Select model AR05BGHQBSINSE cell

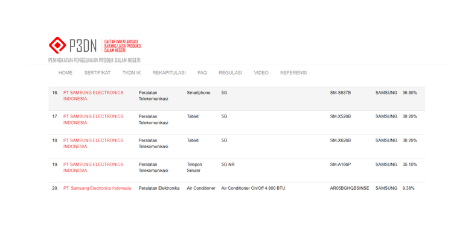tap(350, 188)
